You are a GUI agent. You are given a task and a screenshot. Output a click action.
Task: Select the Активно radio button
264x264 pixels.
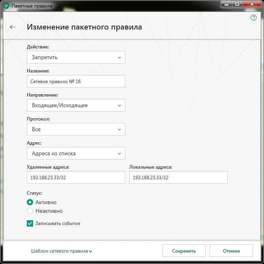coord(30,202)
